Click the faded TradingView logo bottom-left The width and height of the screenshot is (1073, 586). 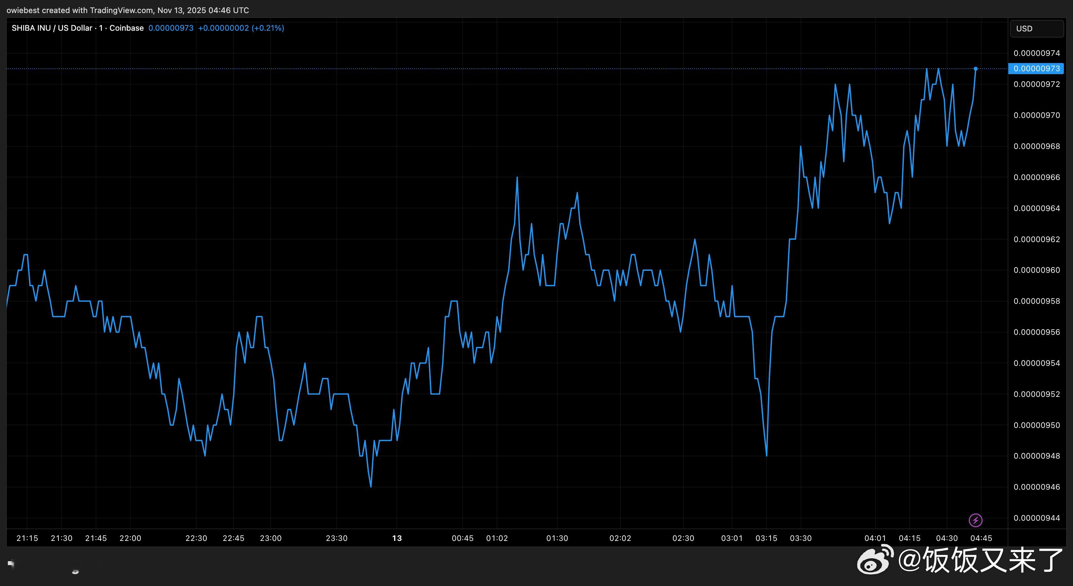click(x=11, y=563)
